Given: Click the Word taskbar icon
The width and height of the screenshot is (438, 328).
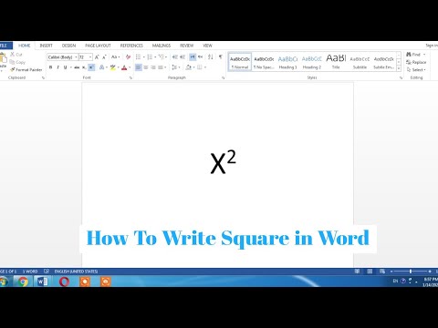Looking at the screenshot, I should coord(42,282).
